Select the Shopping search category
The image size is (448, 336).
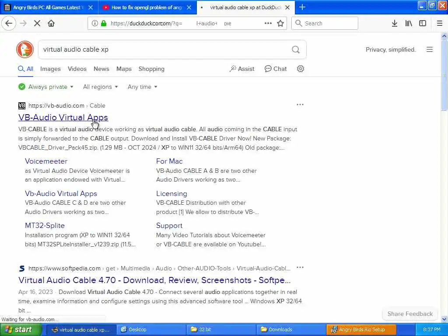151,69
